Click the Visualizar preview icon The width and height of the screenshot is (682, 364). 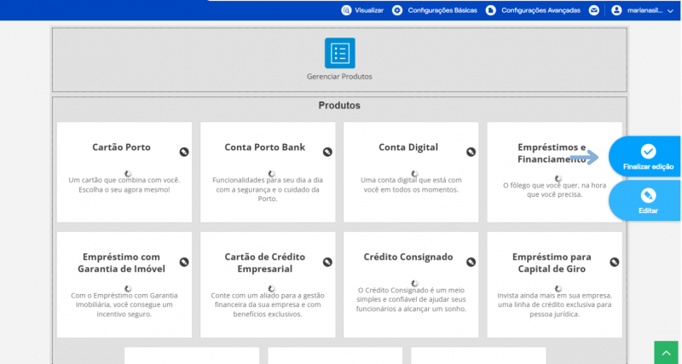point(346,10)
